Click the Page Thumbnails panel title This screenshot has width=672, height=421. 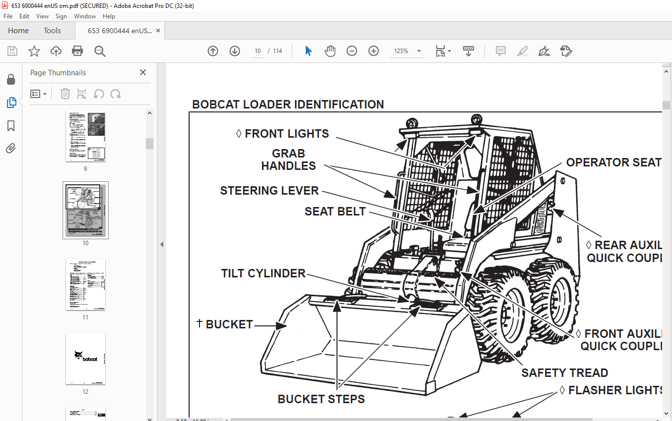pyautogui.click(x=58, y=73)
